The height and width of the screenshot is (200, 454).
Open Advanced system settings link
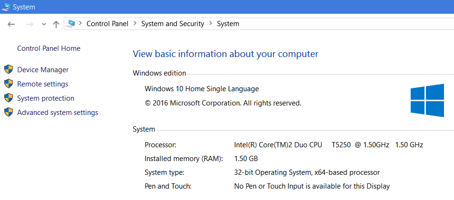(58, 113)
